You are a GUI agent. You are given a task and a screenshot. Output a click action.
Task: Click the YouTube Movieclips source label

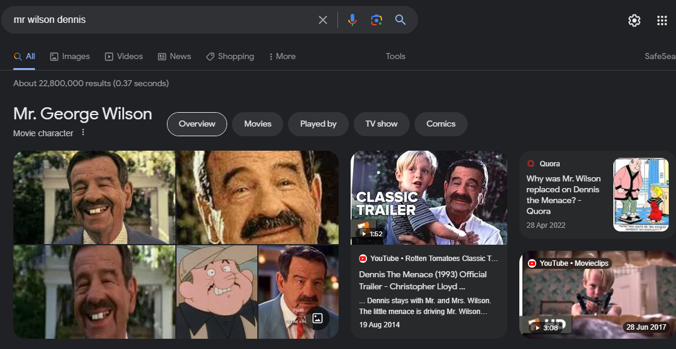[x=569, y=263]
